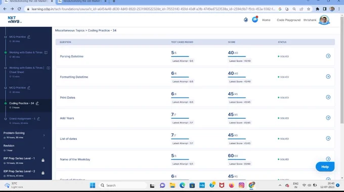Image resolution: width=344 pixels, height=192 pixels.
Task: Open the List of dates question arrow
Action: 328,138
